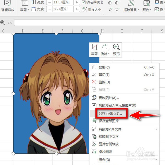Click the zoom magnifier beside fx
Screen dimensions: 165x165
tap(2, 23)
